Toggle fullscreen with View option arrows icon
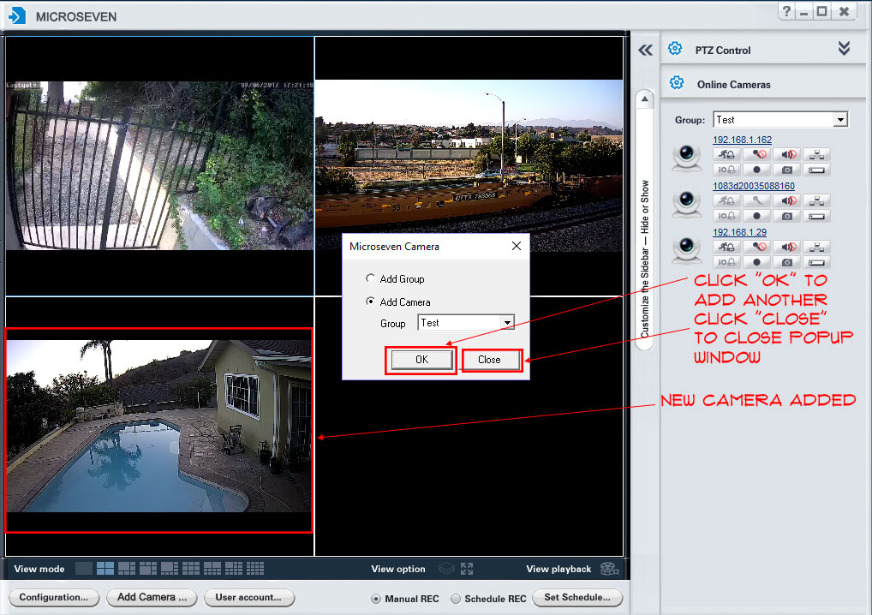872x615 pixels. click(x=467, y=568)
